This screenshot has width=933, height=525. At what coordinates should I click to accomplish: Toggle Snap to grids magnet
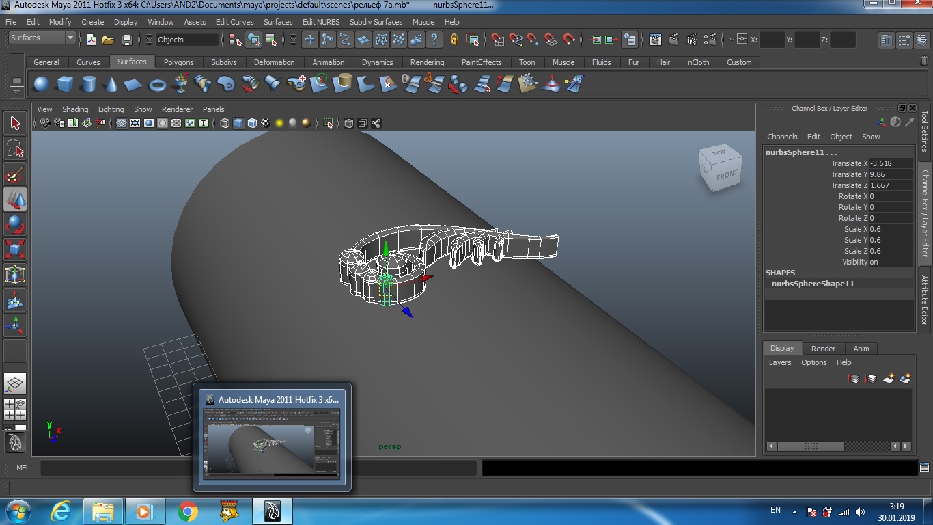coord(497,40)
